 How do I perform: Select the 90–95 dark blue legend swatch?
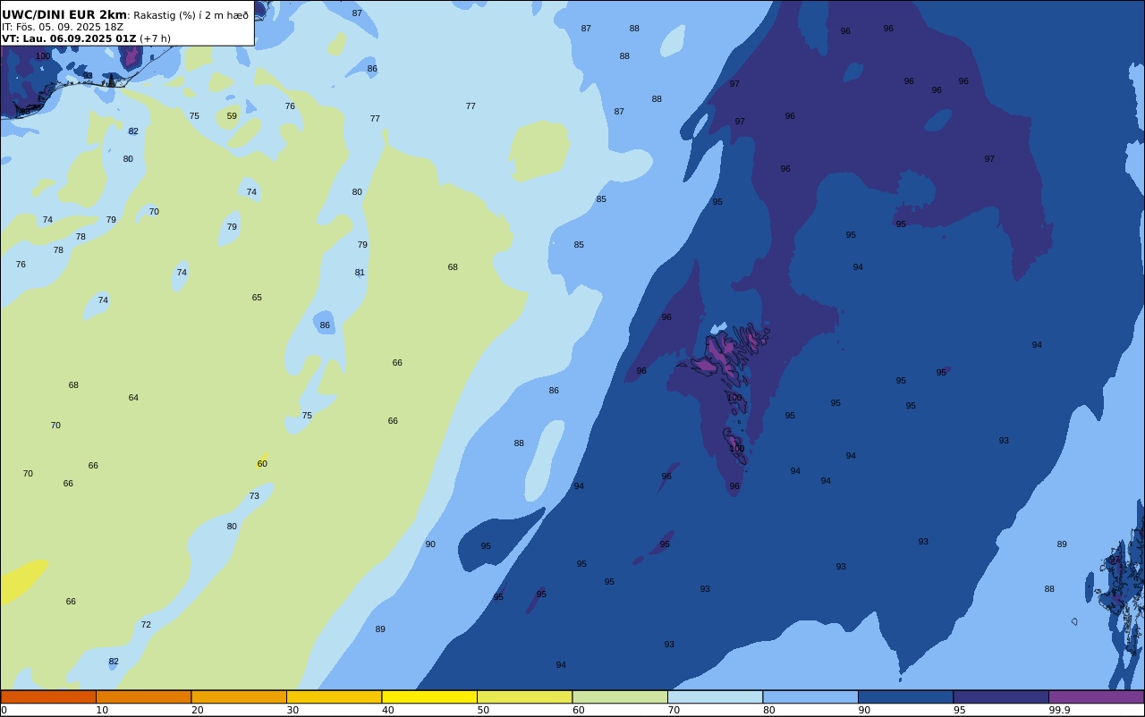click(x=905, y=696)
